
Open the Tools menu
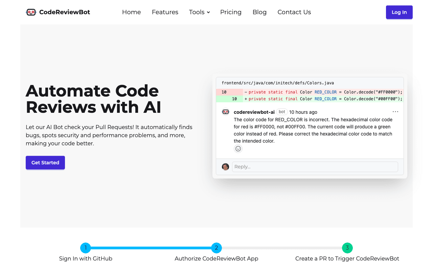(200, 12)
